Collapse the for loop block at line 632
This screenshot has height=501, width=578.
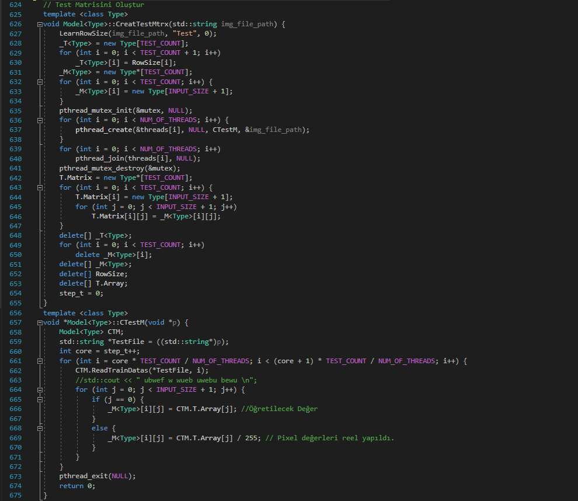pyautogui.click(x=40, y=82)
